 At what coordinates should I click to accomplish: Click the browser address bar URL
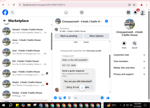(x=44, y=5)
